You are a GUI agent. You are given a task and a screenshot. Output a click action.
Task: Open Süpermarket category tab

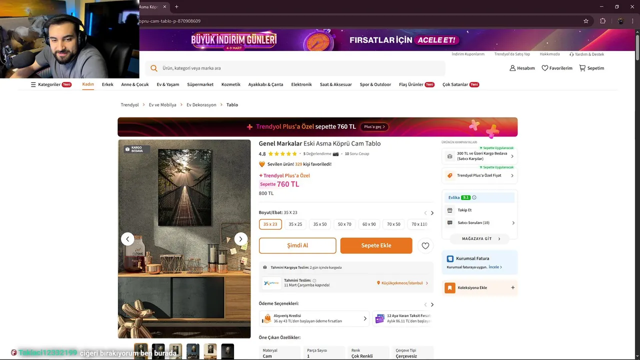click(x=200, y=84)
